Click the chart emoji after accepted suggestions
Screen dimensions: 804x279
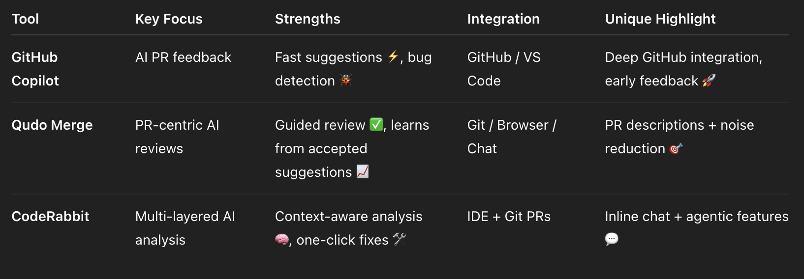pos(362,171)
